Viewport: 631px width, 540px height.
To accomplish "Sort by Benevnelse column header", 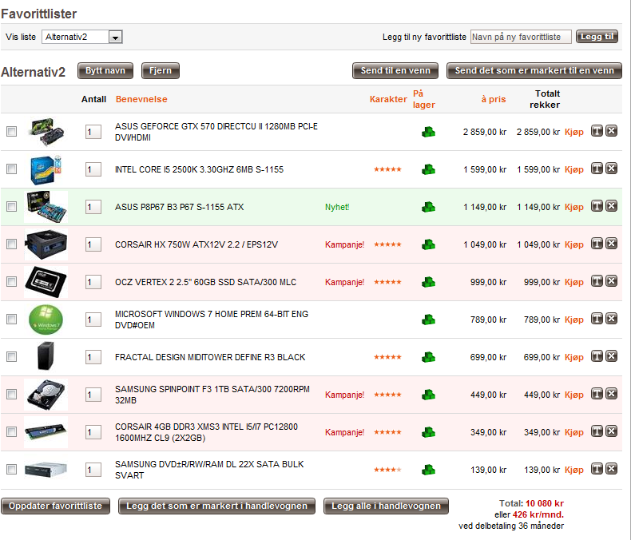I will pos(141,99).
